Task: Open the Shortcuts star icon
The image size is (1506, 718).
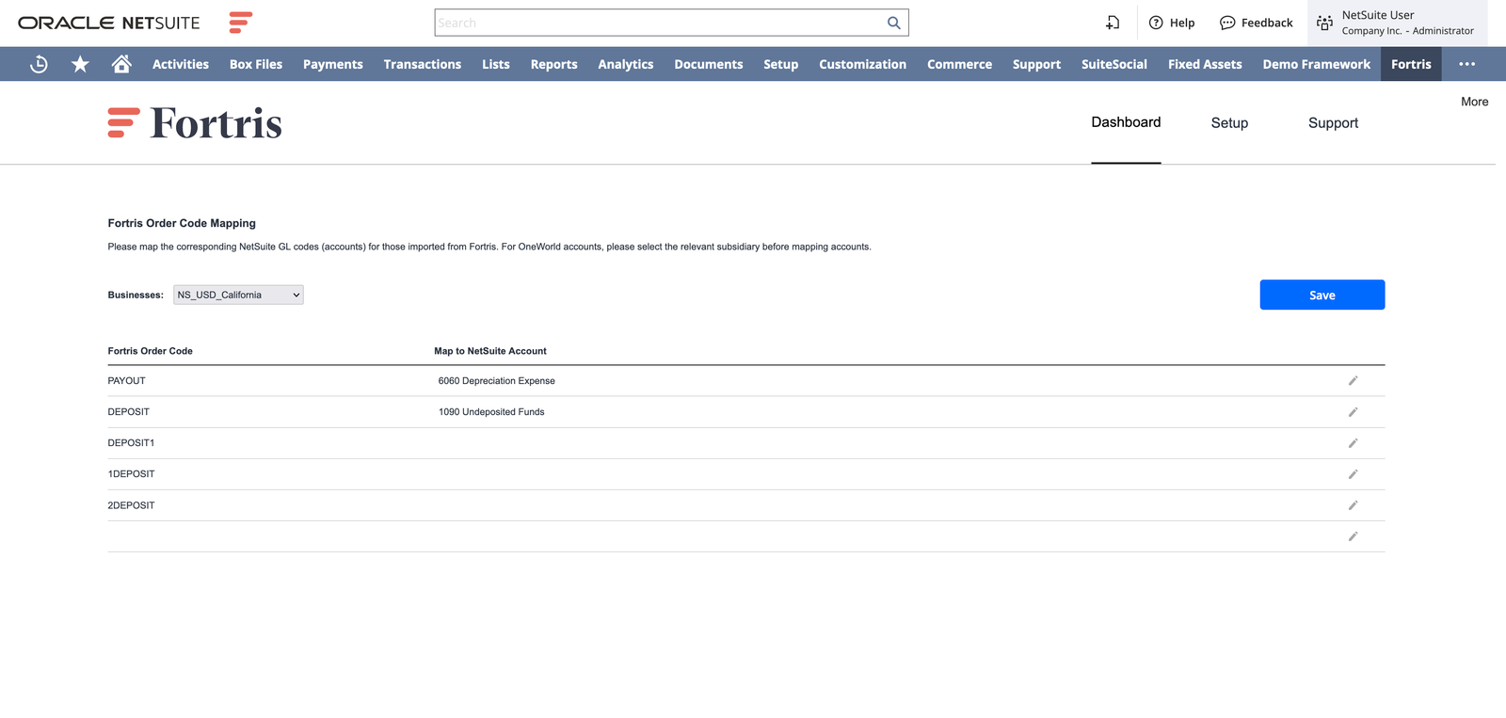Action: click(x=80, y=64)
